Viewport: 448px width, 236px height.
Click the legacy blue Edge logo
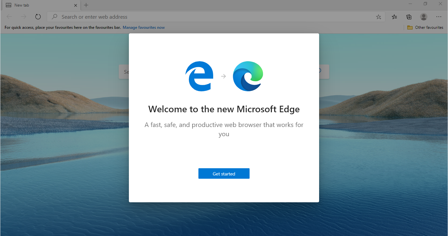point(199,76)
